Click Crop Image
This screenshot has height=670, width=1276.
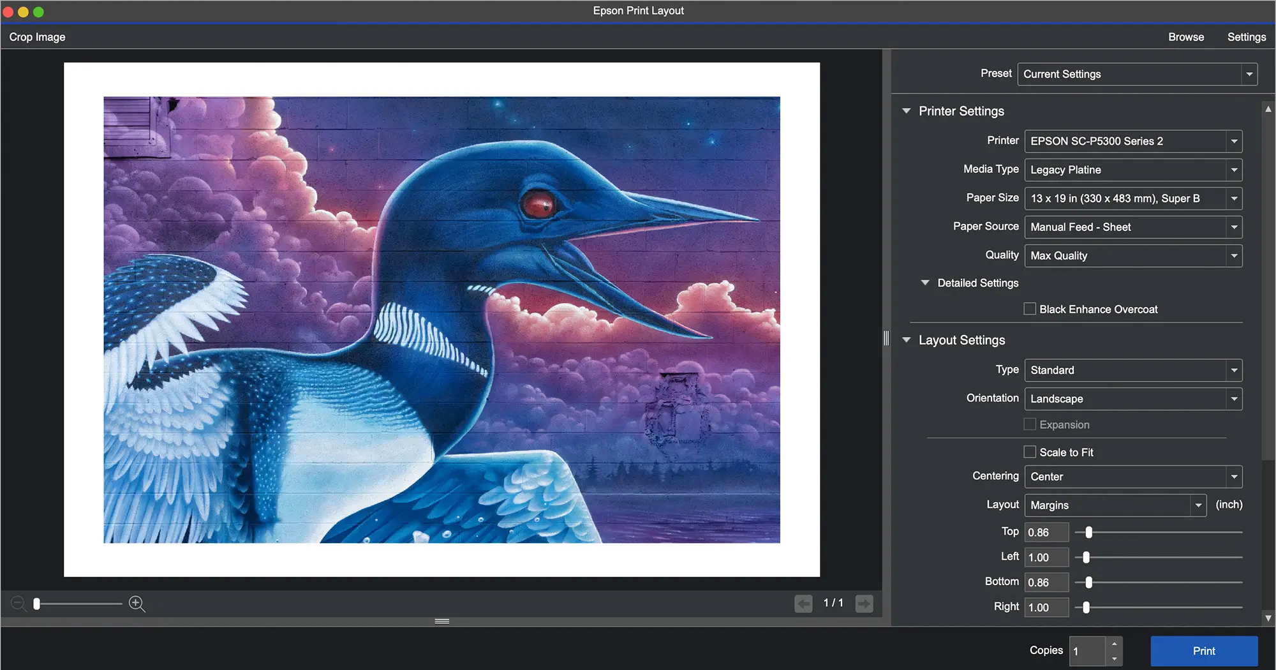click(37, 37)
